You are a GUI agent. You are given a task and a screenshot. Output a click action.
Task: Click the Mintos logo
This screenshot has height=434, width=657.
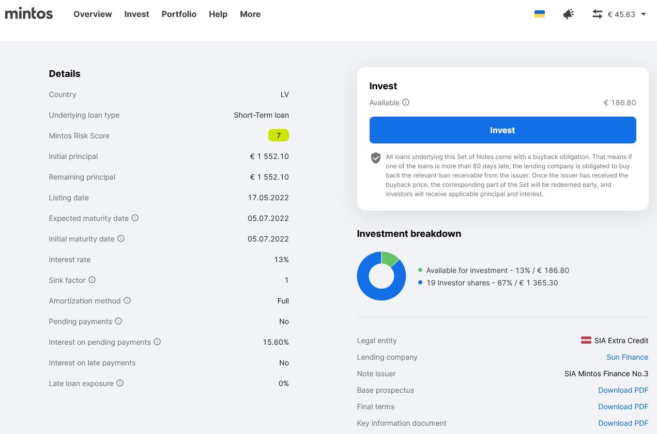(29, 13)
